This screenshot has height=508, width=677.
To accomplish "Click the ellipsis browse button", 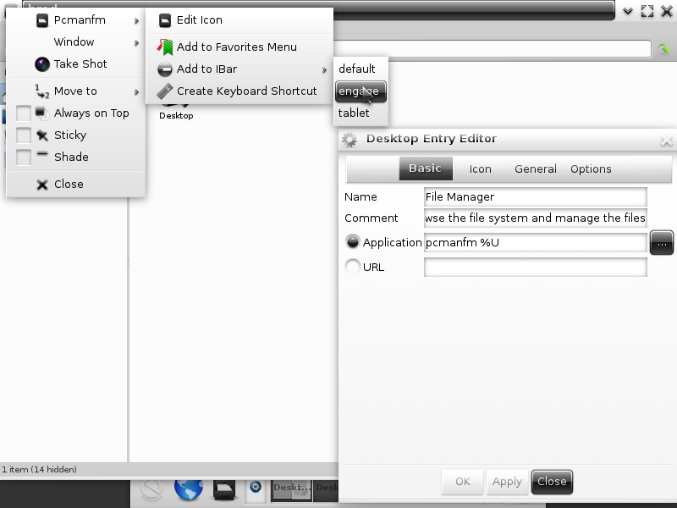I will pyautogui.click(x=662, y=243).
